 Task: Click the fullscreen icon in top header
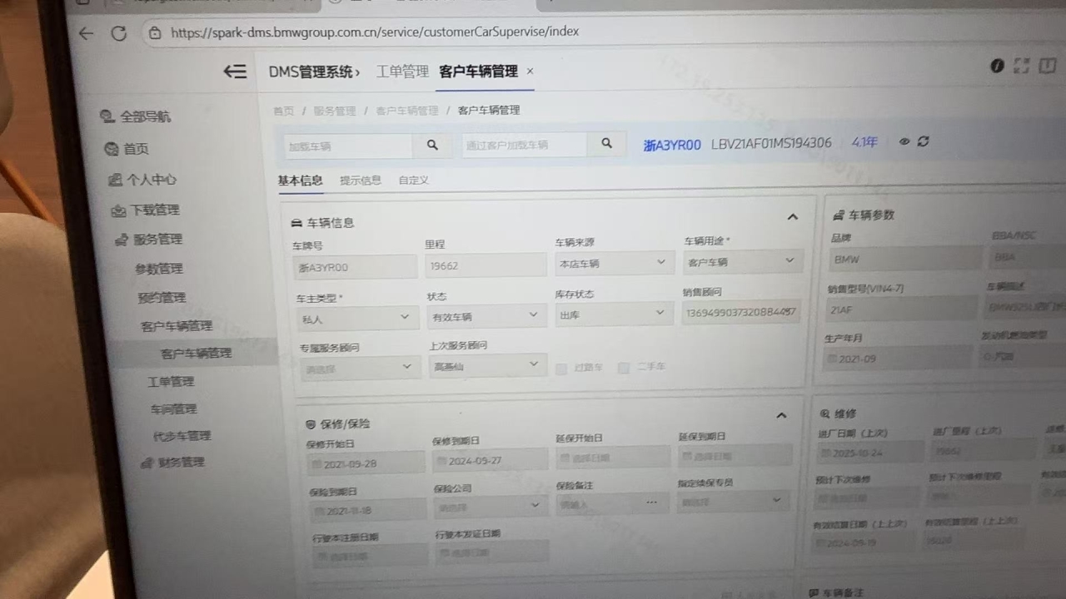click(1021, 67)
